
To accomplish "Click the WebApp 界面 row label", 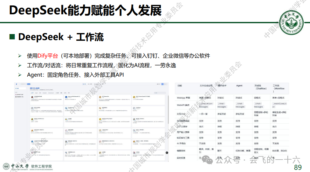I will click(183, 98).
